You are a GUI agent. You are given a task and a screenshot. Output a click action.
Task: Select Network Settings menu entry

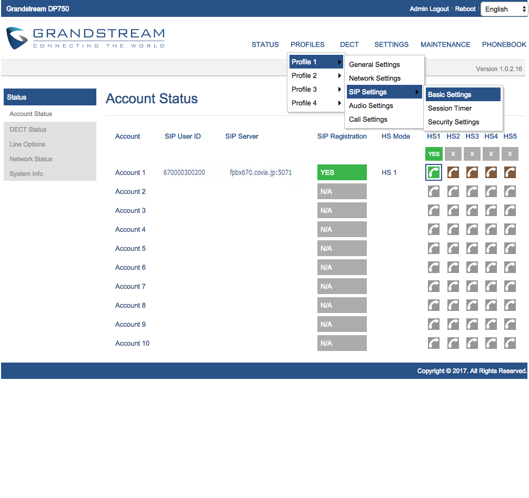coord(384,79)
